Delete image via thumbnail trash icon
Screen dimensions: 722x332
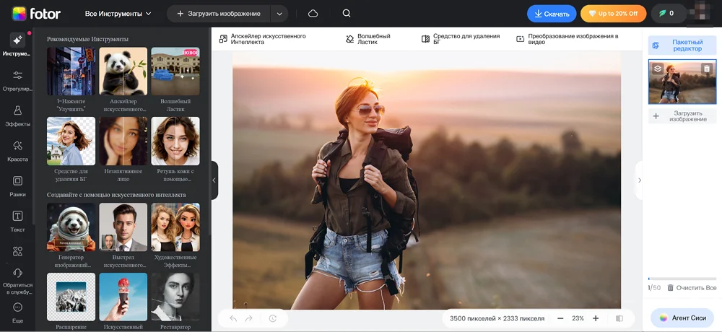707,69
